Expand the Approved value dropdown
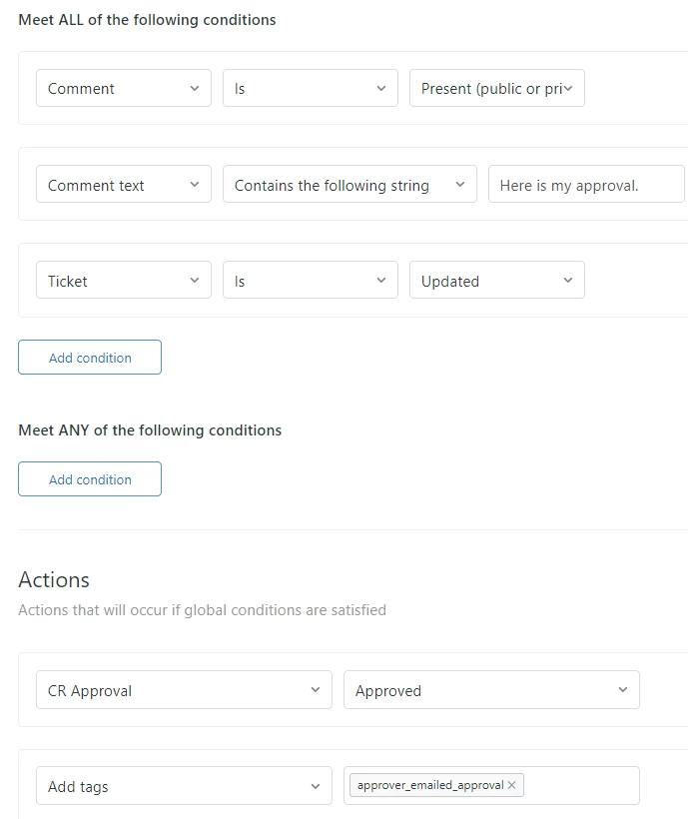 click(491, 690)
